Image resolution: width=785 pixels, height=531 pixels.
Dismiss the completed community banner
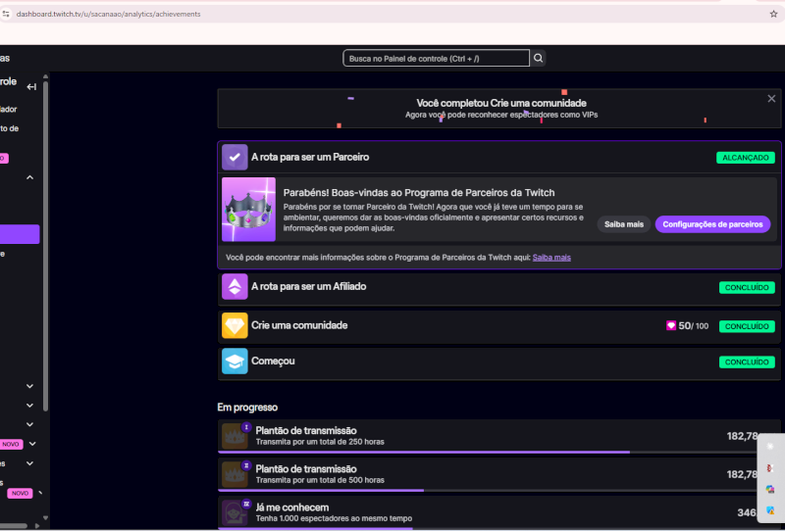pos(771,99)
